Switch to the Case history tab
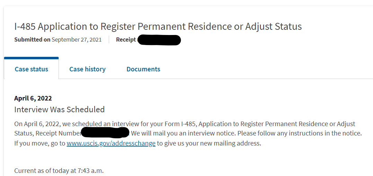Screen dimensions: 373x176 click(87, 69)
